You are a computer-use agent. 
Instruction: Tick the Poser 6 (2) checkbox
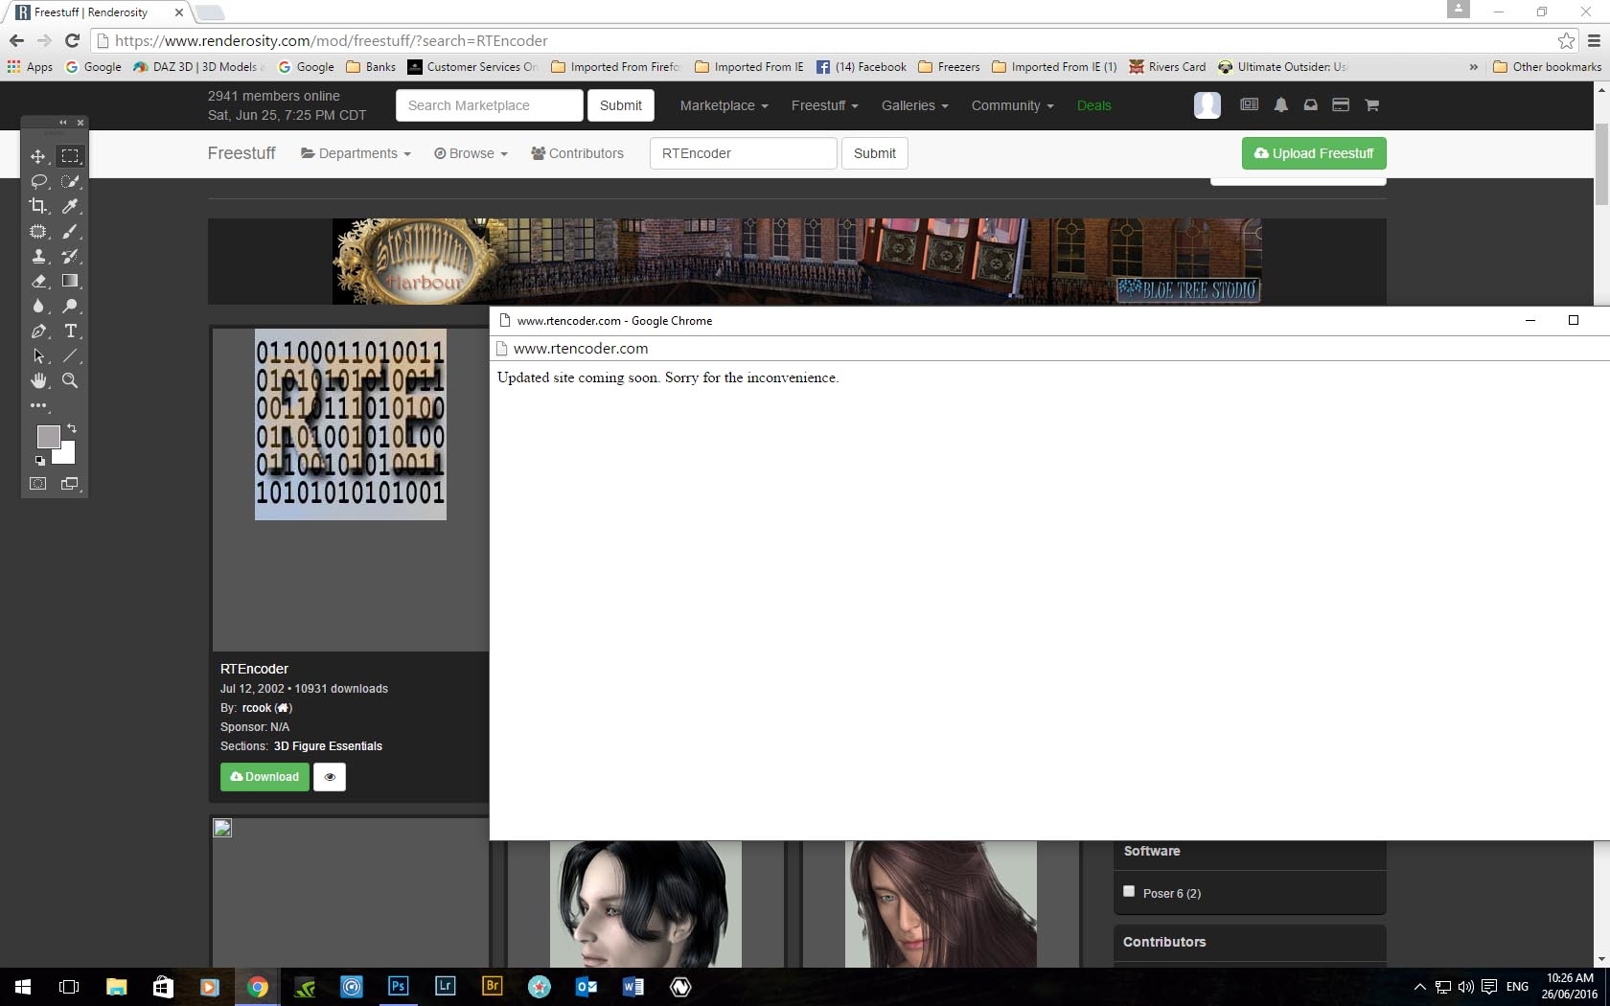pos(1129,892)
